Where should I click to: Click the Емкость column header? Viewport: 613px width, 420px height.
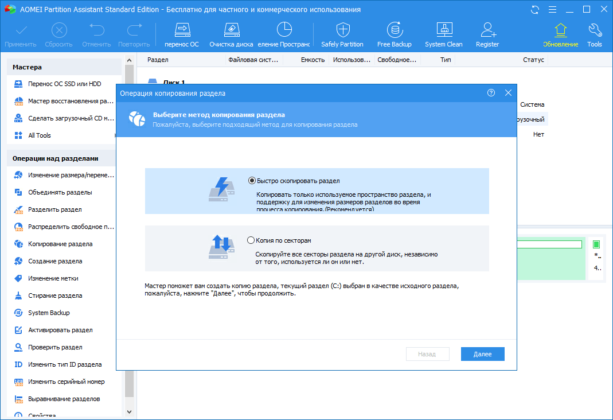[306, 60]
